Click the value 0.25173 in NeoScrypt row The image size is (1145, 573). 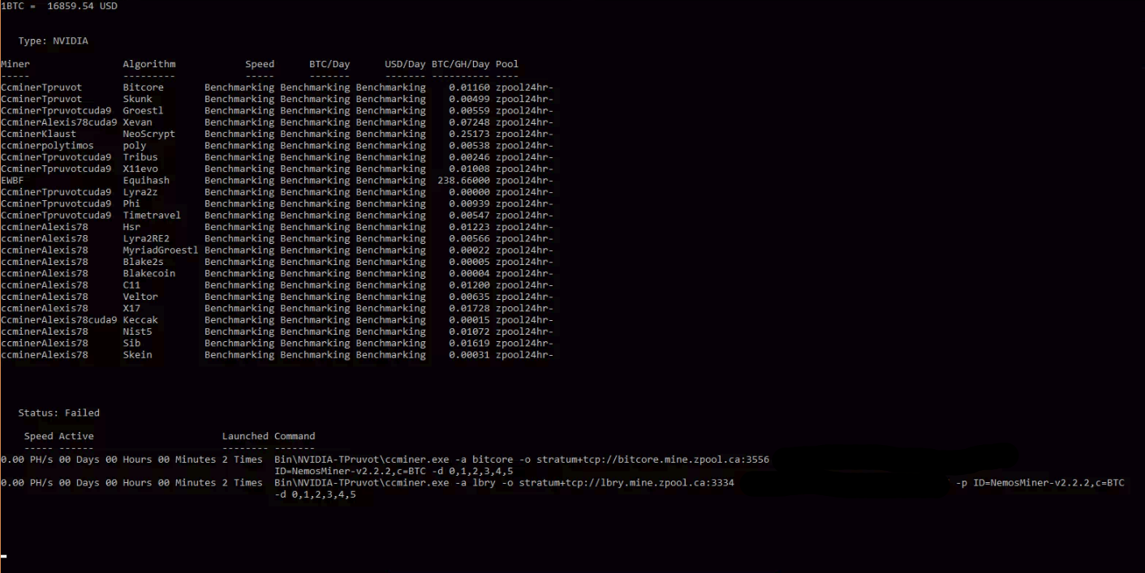pos(469,134)
